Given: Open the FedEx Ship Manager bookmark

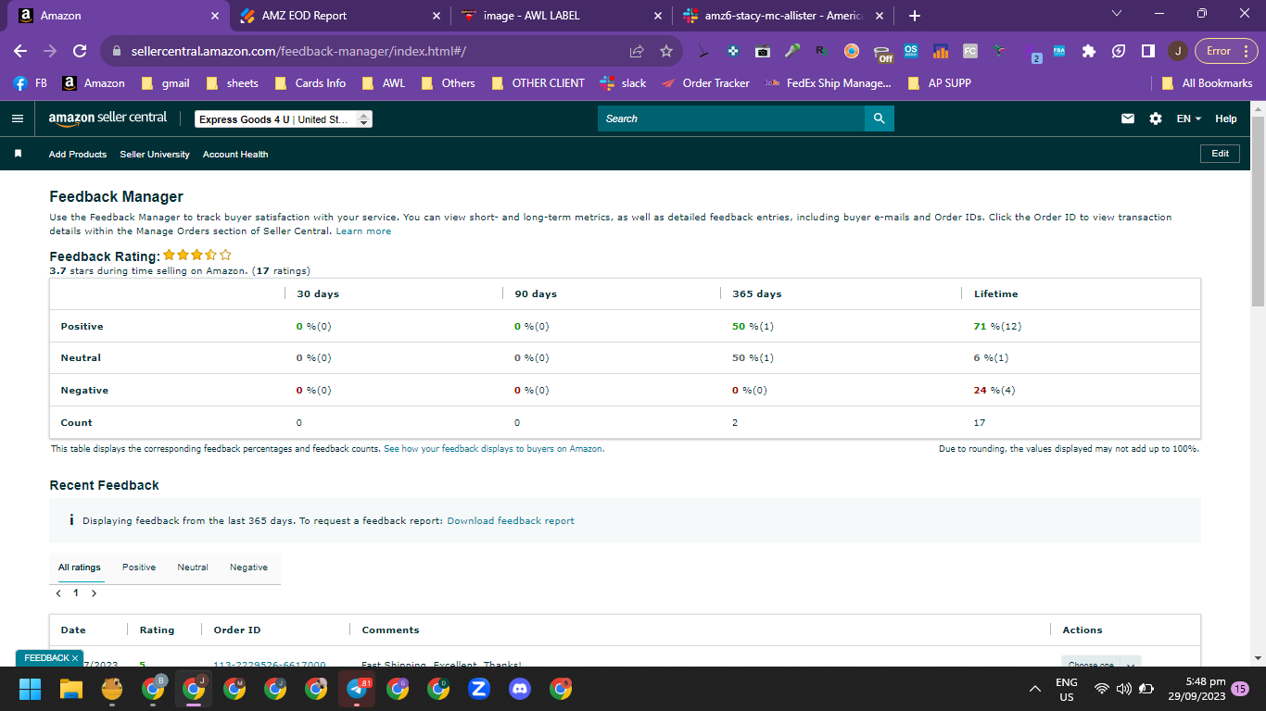Looking at the screenshot, I should pyautogui.click(x=827, y=82).
